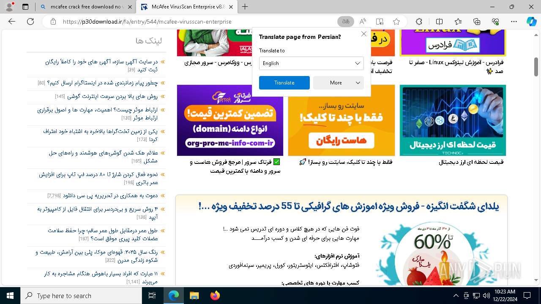Show hidden system tray icons
The height and width of the screenshot is (304, 541).
click(x=456, y=296)
